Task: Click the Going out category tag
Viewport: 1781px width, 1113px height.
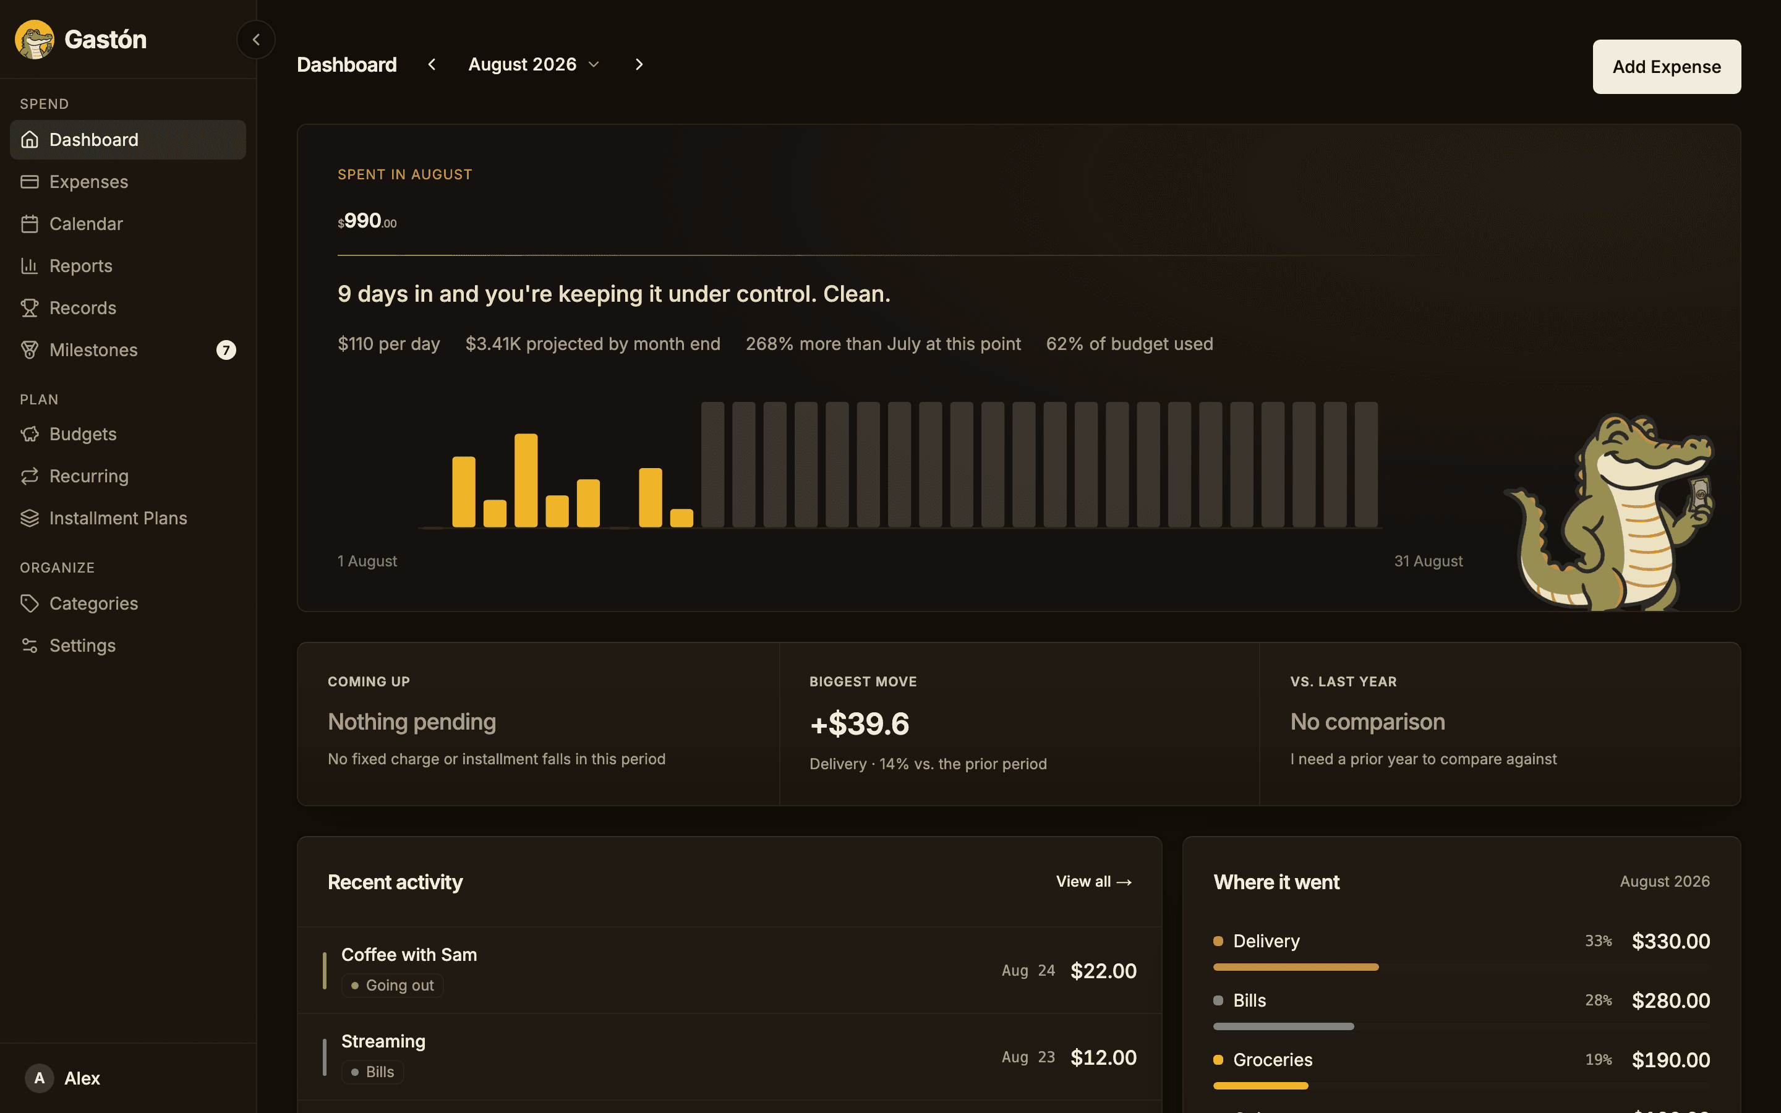Action: tap(392, 986)
